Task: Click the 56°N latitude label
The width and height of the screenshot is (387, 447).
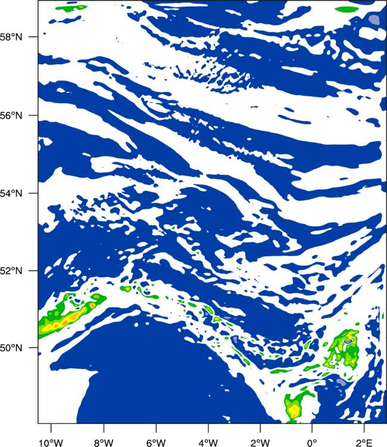Action: click(11, 116)
